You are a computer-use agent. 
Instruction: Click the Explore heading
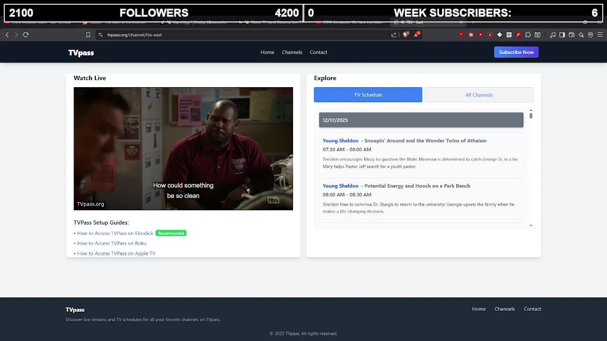click(325, 78)
